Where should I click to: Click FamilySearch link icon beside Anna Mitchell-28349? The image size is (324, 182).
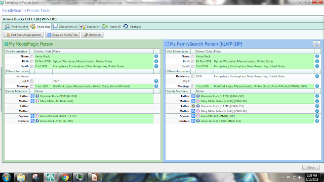coord(32,116)
